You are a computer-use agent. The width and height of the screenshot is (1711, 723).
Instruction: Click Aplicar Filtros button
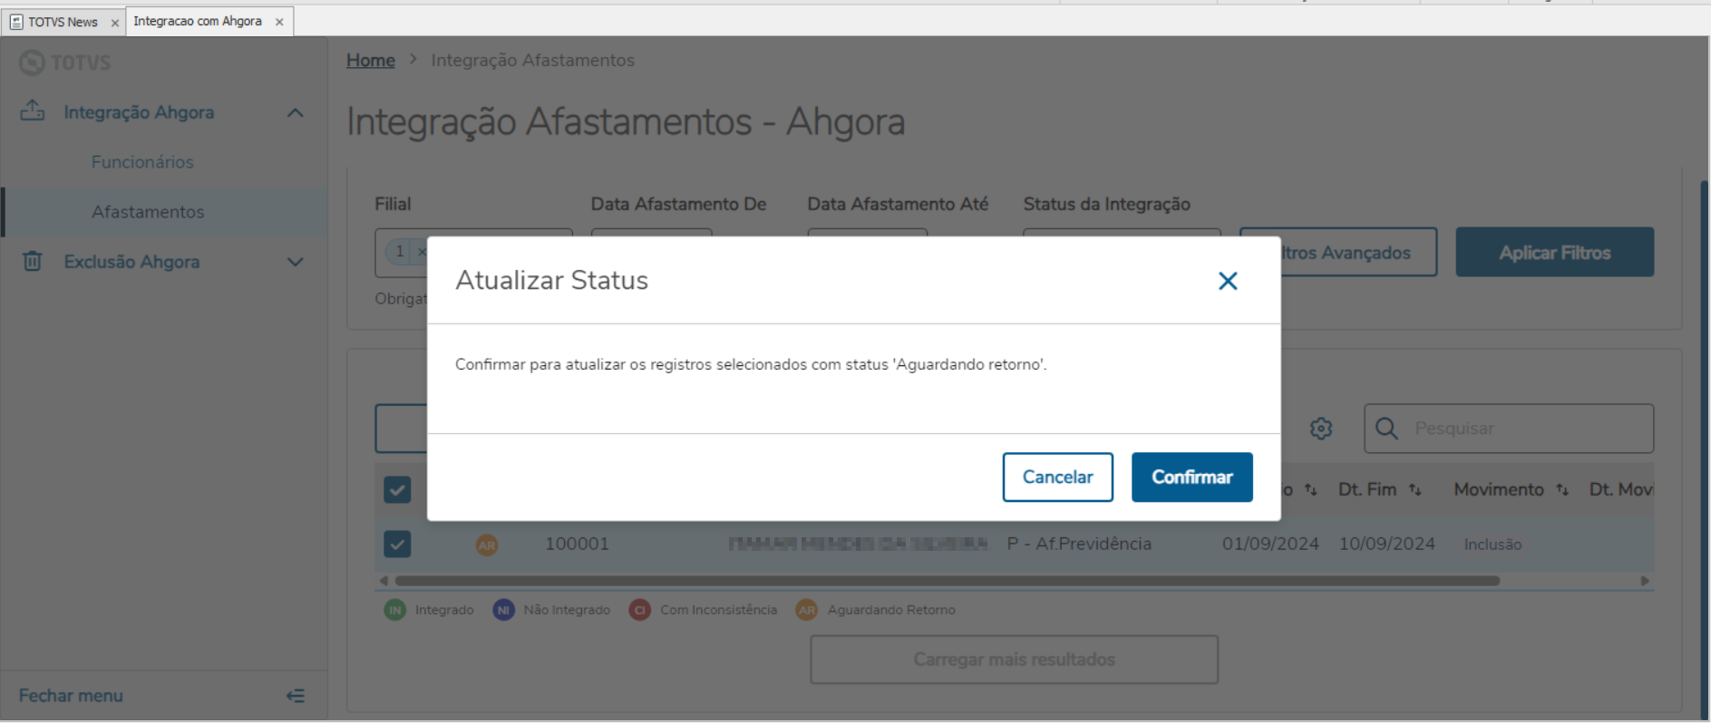tap(1554, 252)
